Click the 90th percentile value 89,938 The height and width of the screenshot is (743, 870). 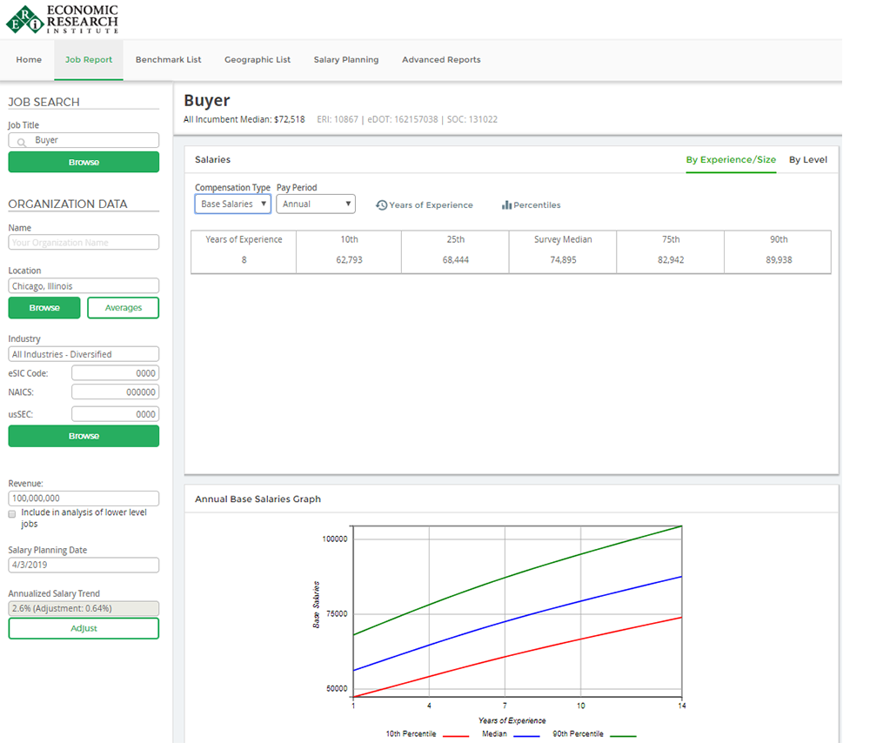pyautogui.click(x=779, y=259)
